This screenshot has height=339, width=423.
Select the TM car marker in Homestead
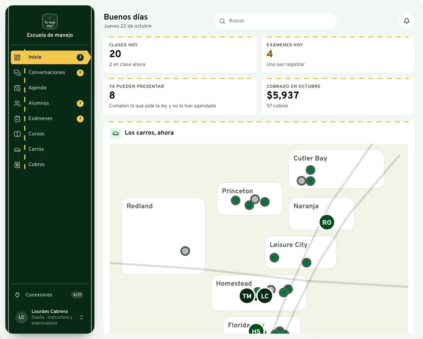click(247, 296)
